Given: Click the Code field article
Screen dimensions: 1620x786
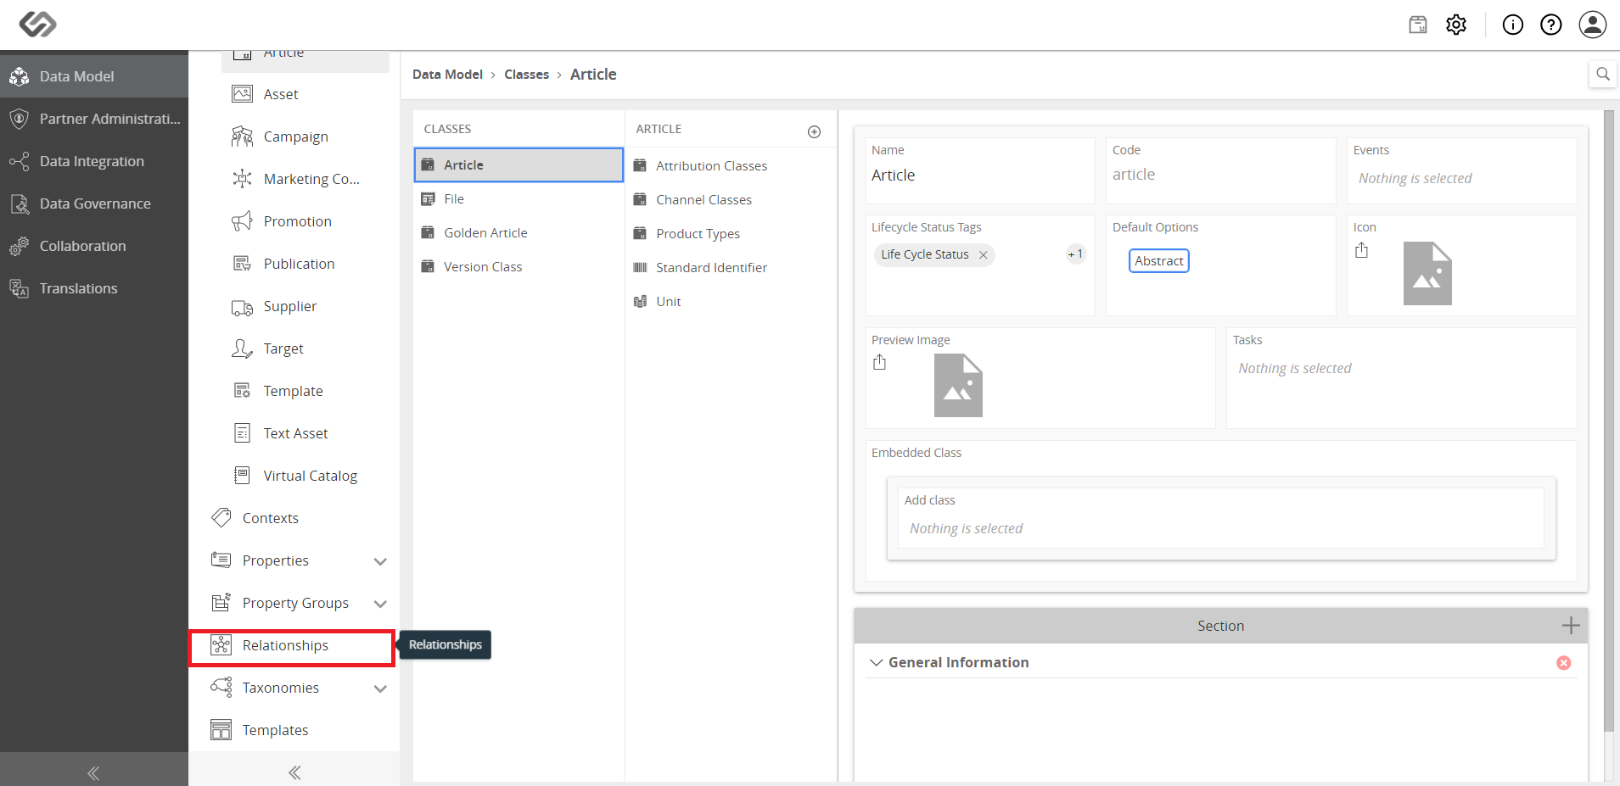Looking at the screenshot, I should (1220, 175).
